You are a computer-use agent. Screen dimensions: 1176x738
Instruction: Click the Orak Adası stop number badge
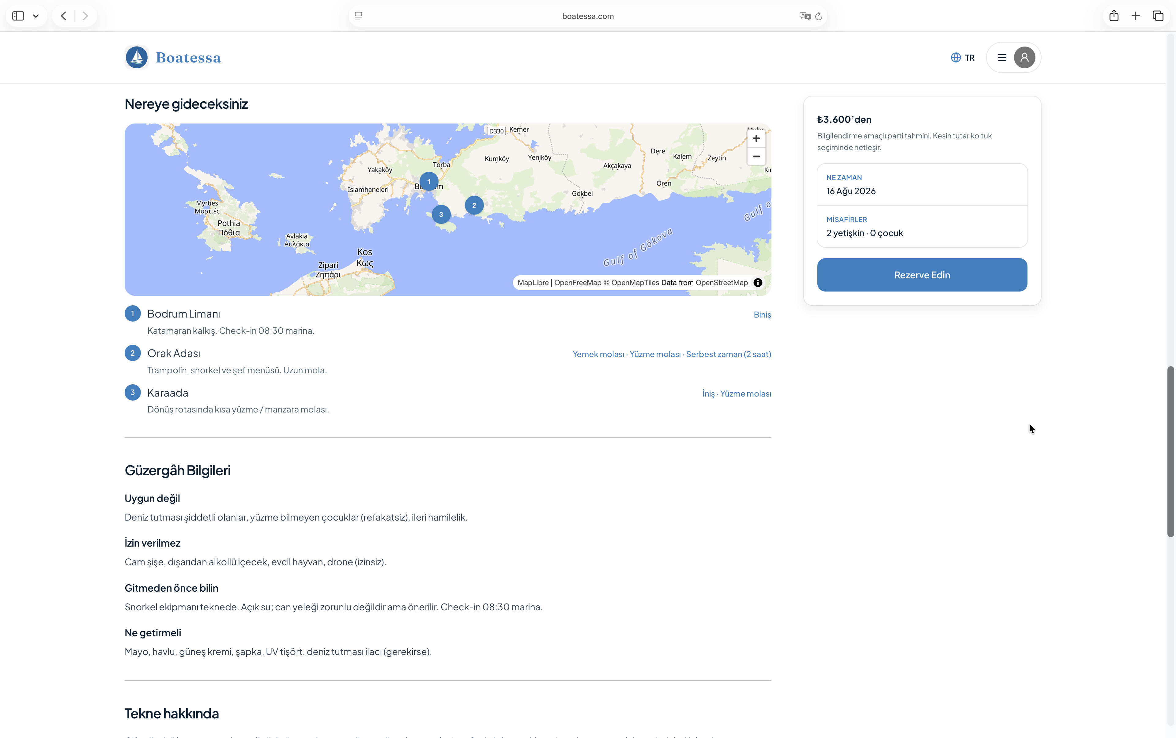click(132, 353)
